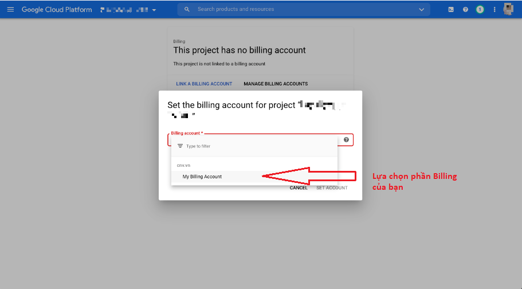The width and height of the screenshot is (522, 289).
Task: Click the 'This project has no billing account' heading
Action: pos(240,50)
